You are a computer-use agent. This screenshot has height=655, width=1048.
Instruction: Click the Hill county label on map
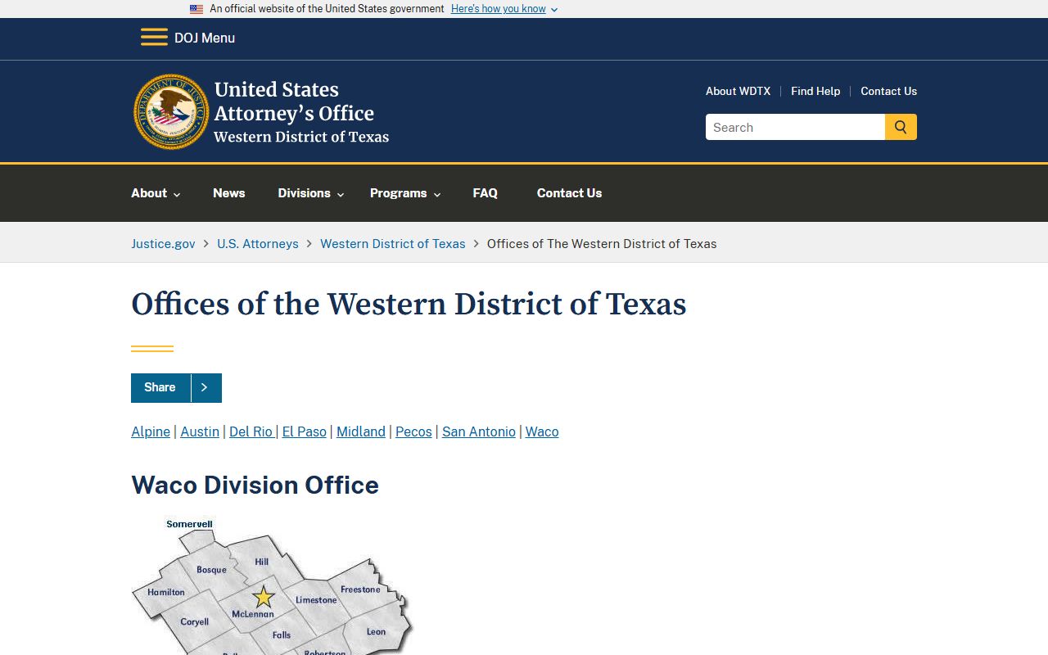pyautogui.click(x=262, y=562)
